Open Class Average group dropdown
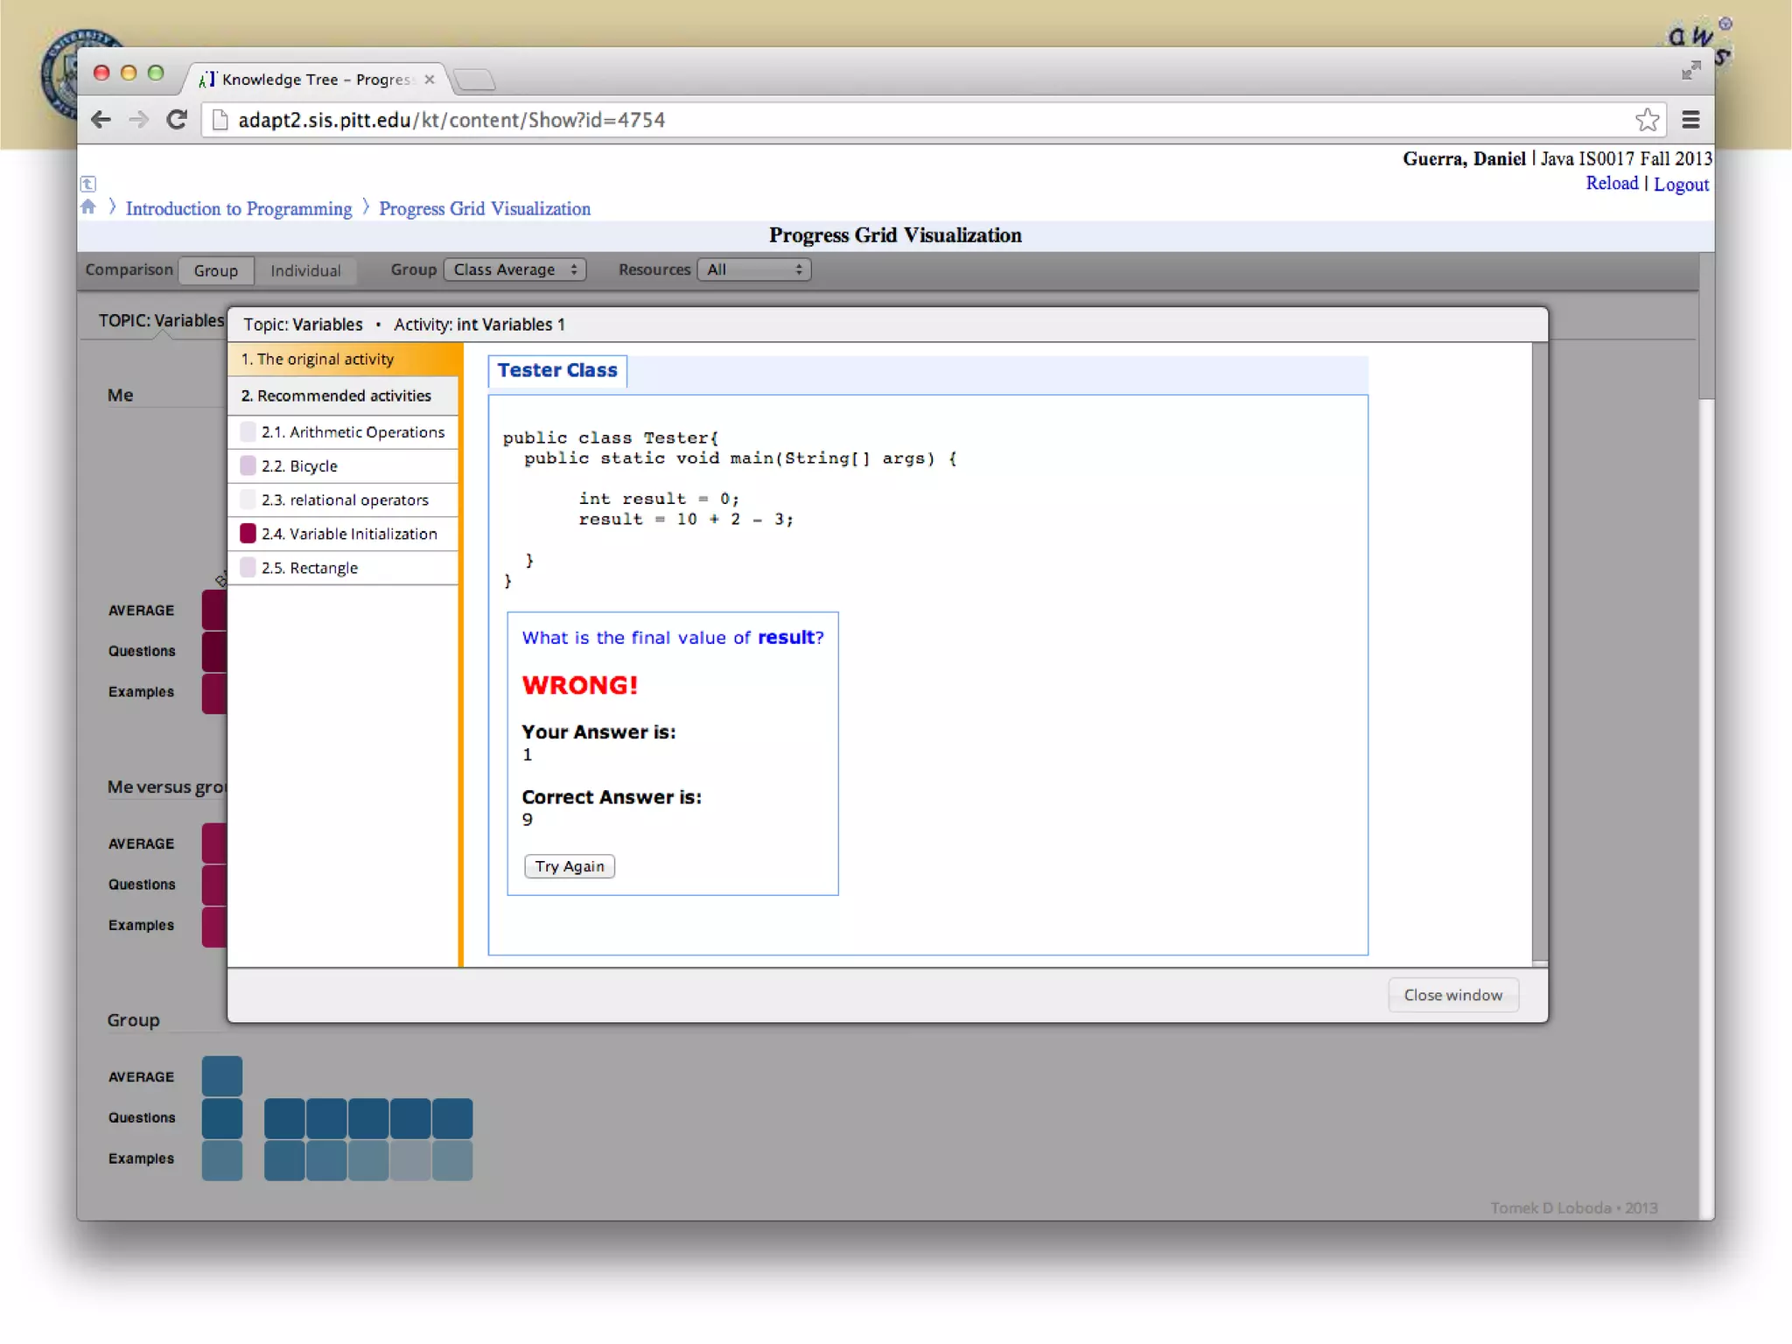Screen dimensions: 1792x1344 [514, 269]
